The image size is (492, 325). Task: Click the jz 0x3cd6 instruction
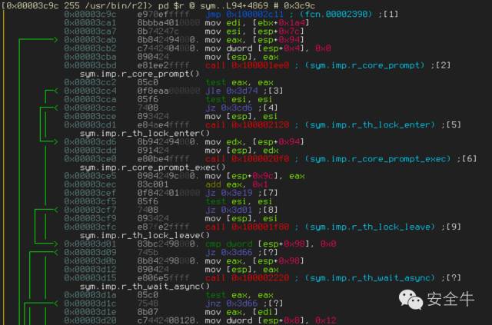coord(228,108)
